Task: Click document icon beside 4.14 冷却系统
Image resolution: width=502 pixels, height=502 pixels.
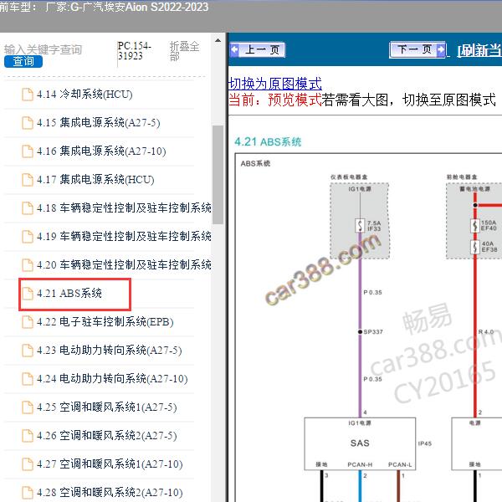Action: [x=28, y=95]
